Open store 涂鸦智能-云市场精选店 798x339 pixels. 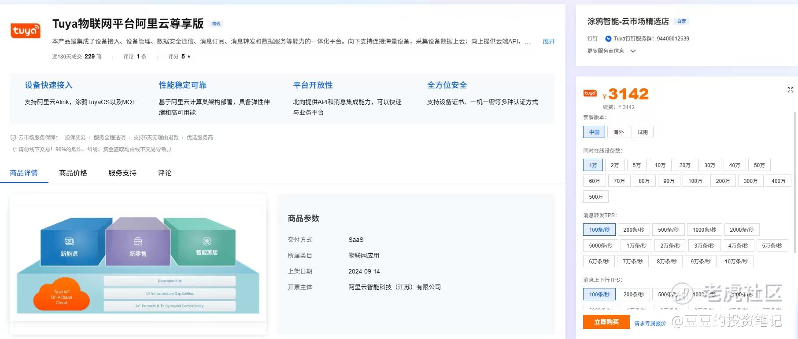628,22
